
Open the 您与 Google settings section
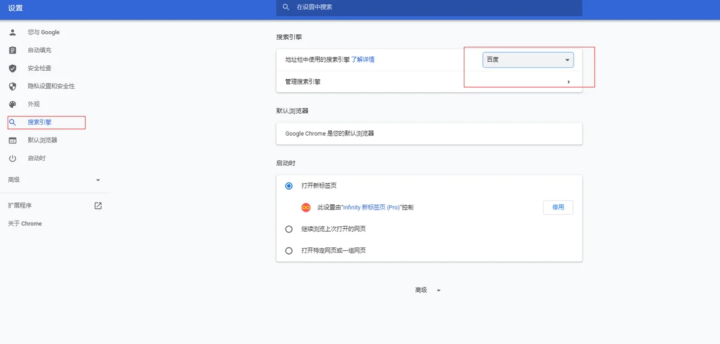[x=44, y=32]
